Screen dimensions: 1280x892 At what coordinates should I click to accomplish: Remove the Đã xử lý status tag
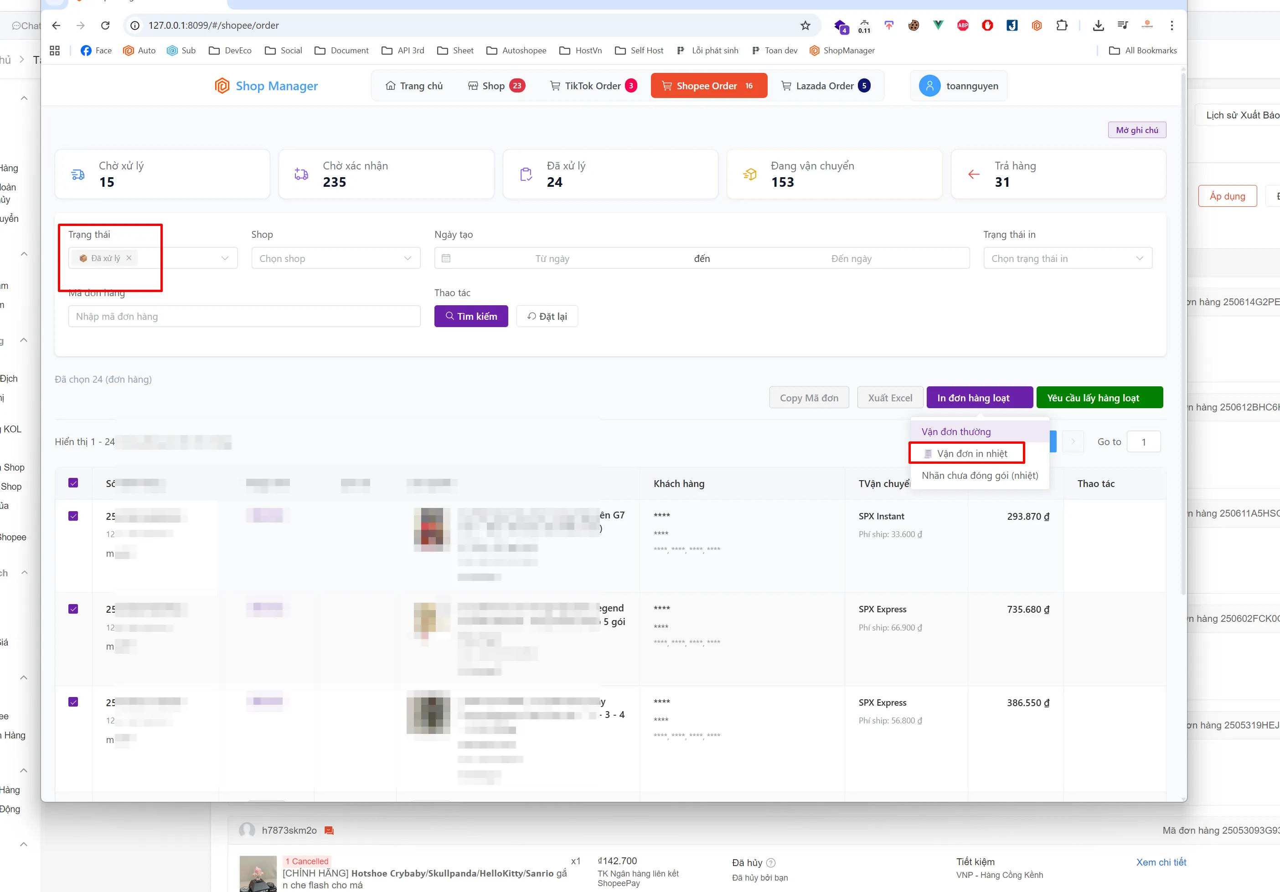[129, 258]
